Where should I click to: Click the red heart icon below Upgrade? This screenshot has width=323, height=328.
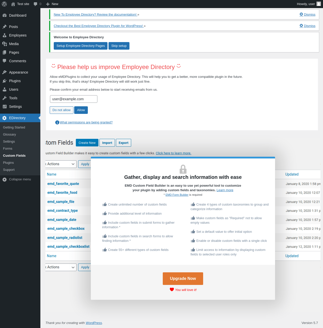pos(172,289)
